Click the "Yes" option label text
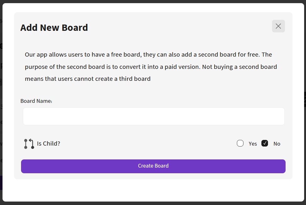 [253, 144]
